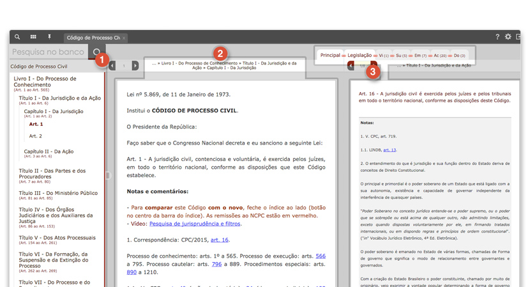
Task: Type in the Pesquisa no banco field
Action: 48,52
